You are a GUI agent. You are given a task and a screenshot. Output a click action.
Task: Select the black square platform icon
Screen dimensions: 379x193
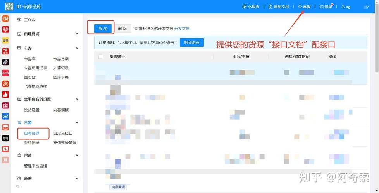coord(5,138)
